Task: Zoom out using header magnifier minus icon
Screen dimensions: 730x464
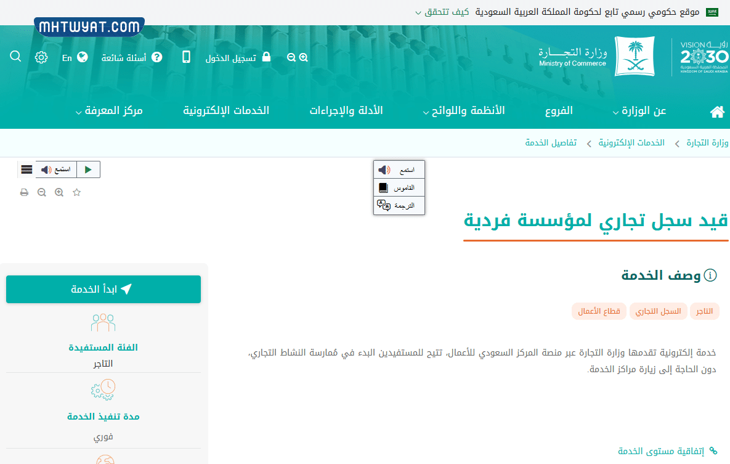Action: click(x=291, y=57)
